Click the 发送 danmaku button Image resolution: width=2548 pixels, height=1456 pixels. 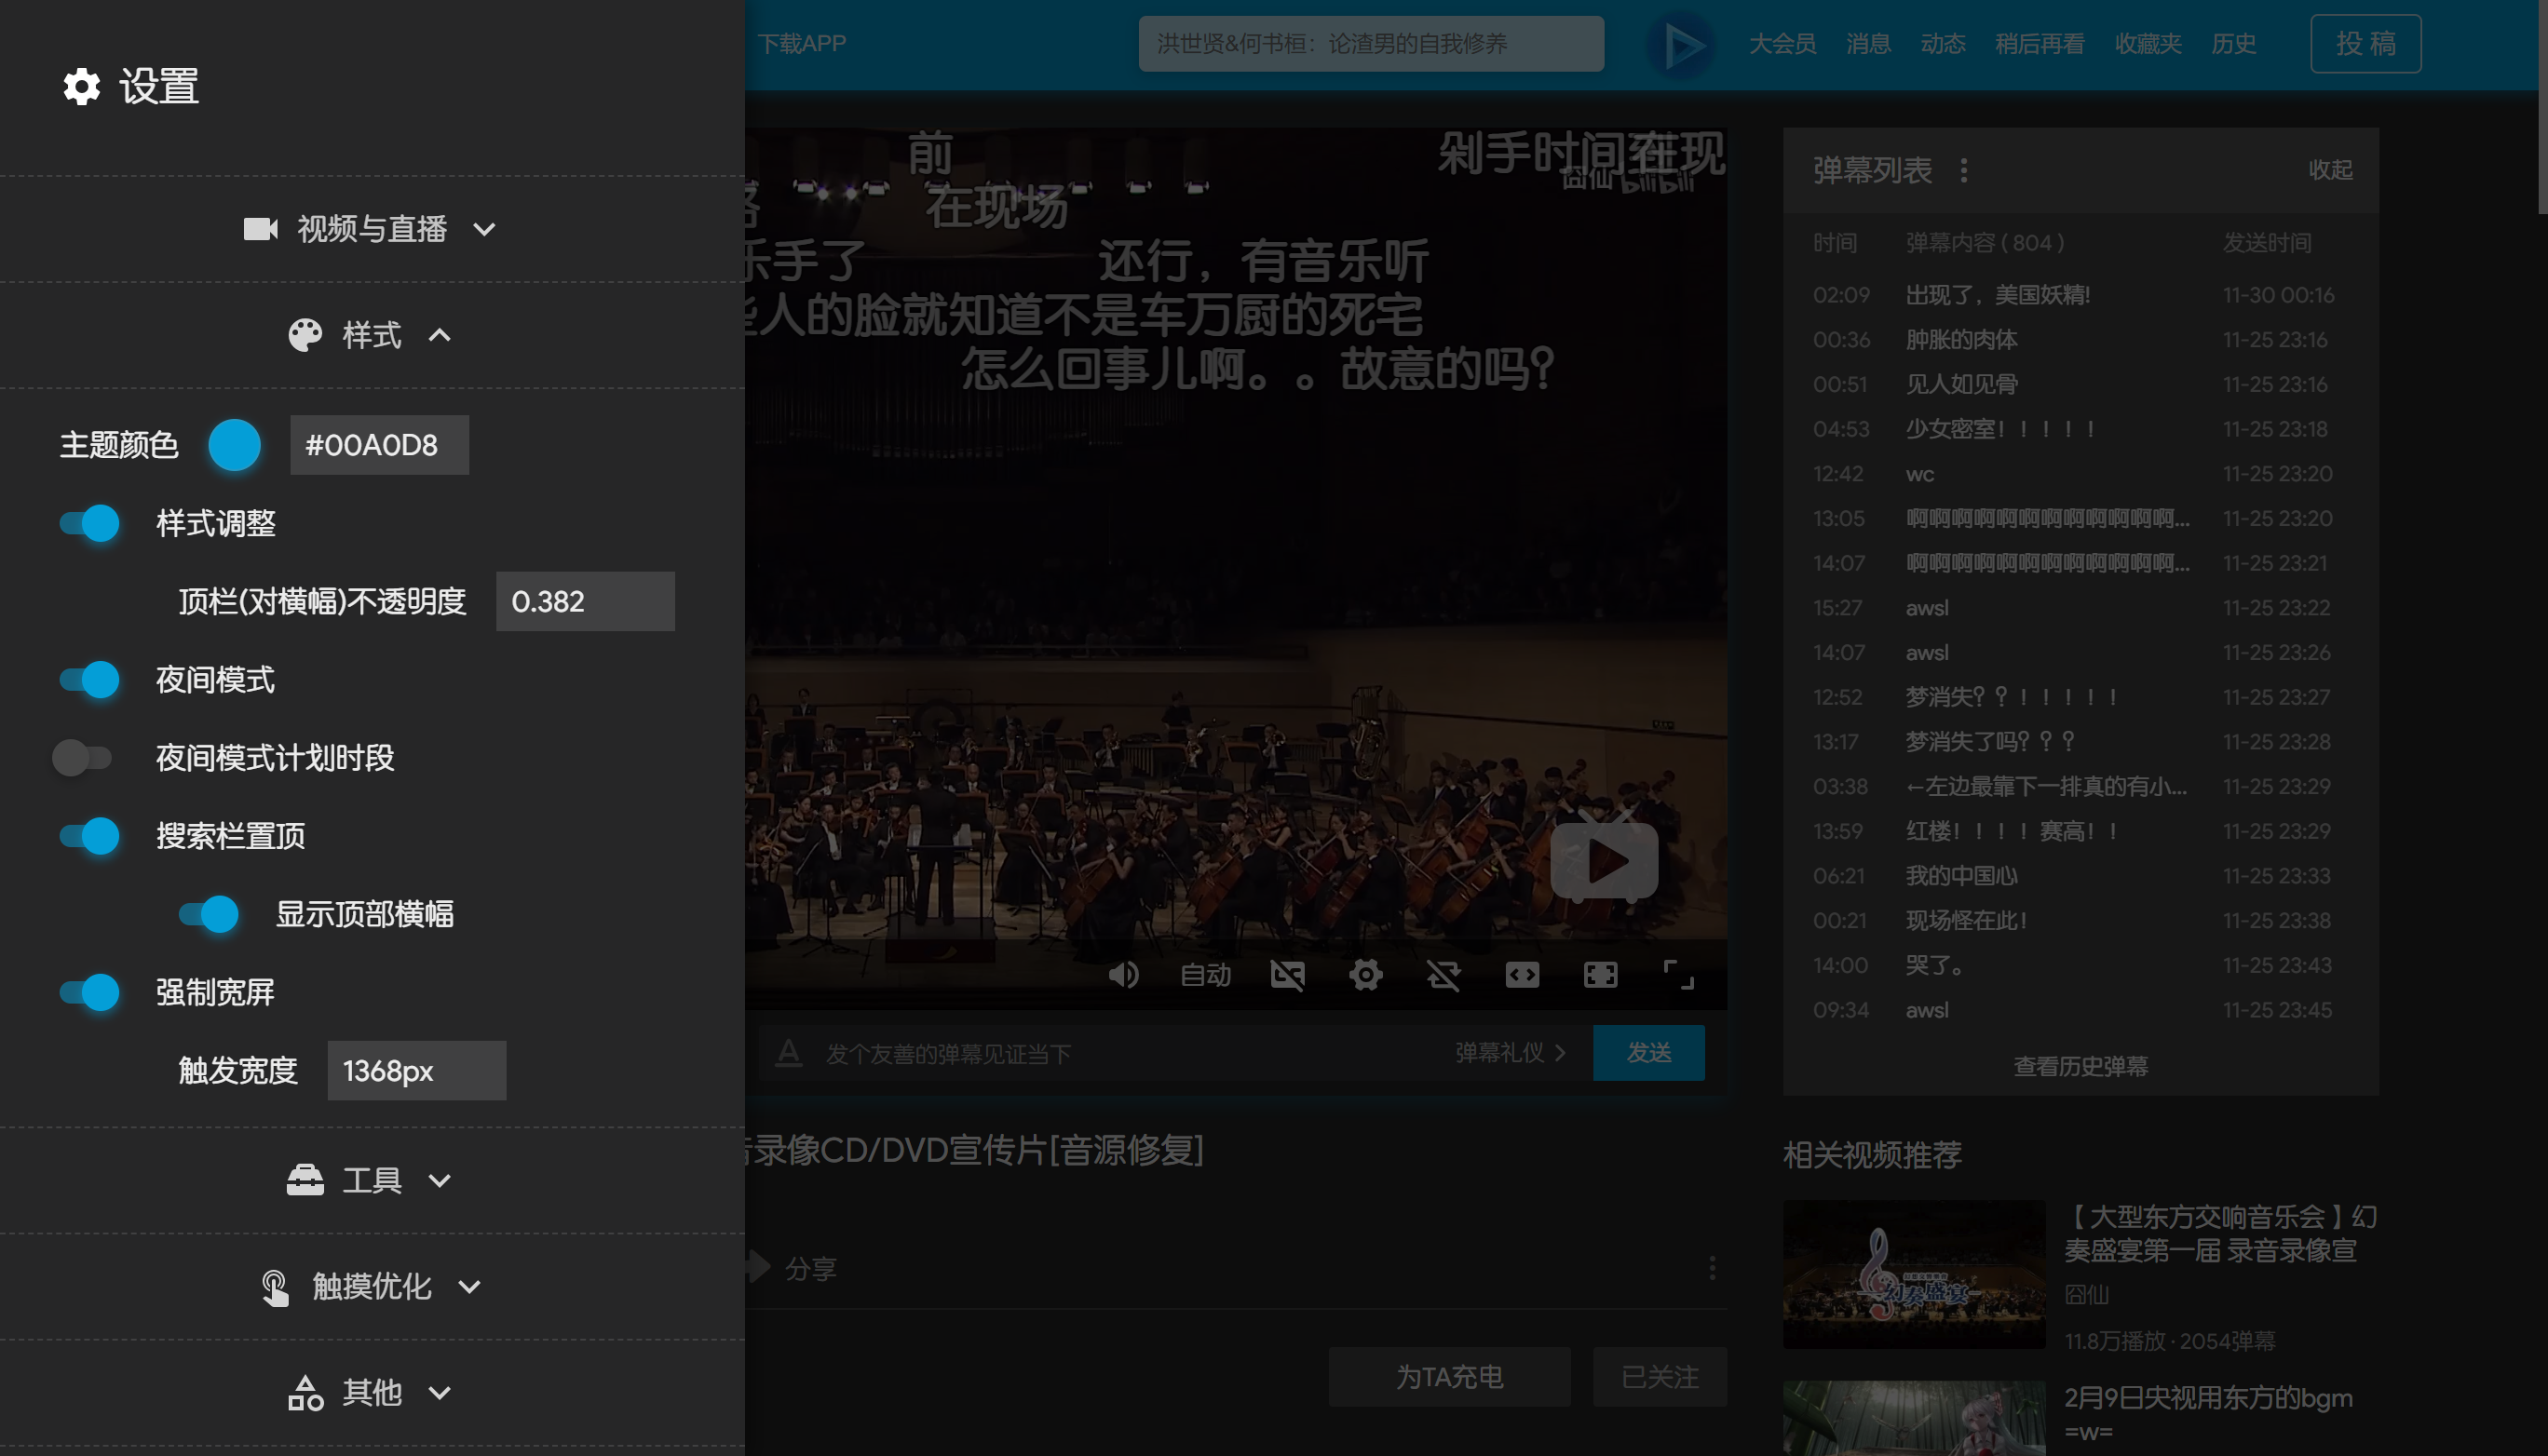pos(1647,1052)
